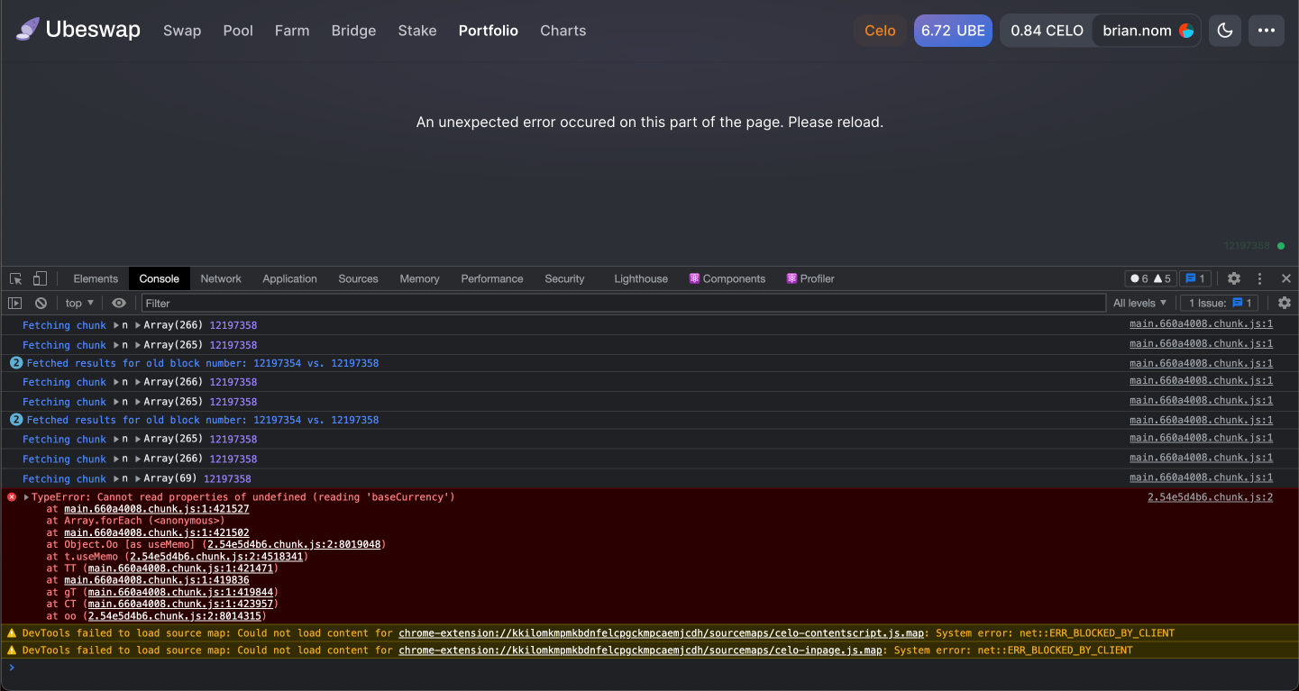Switch to the Network tab
1299x691 pixels.
coord(221,278)
